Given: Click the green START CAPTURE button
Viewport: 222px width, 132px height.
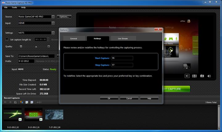Looking at the screenshot, I should pyautogui.click(x=176, y=89).
